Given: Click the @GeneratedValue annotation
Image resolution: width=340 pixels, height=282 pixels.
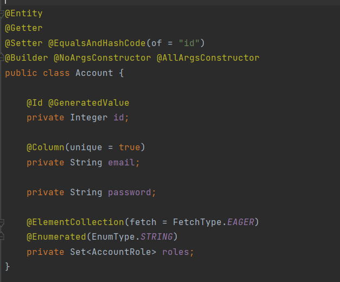Looking at the screenshot, I should pos(89,103).
